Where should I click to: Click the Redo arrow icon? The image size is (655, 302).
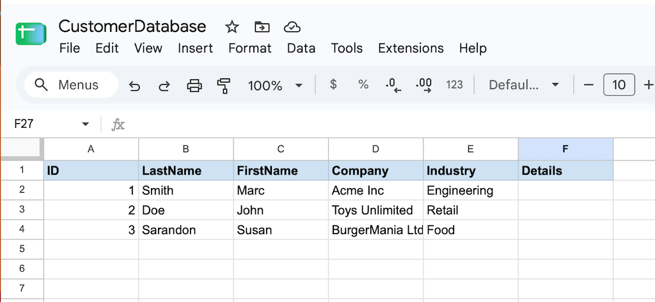(164, 86)
